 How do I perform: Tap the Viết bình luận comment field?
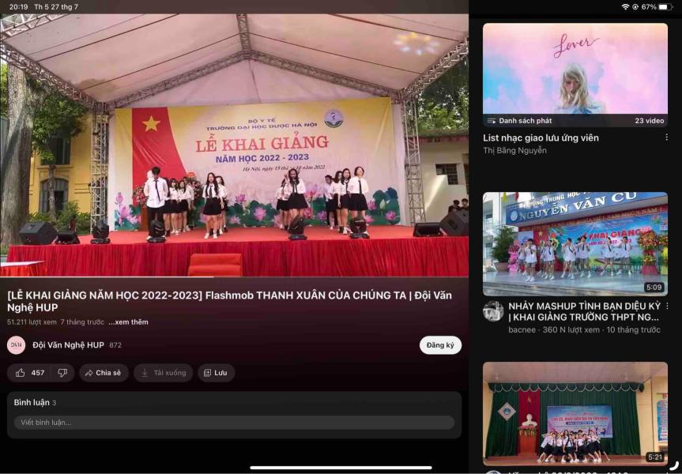tap(234, 423)
